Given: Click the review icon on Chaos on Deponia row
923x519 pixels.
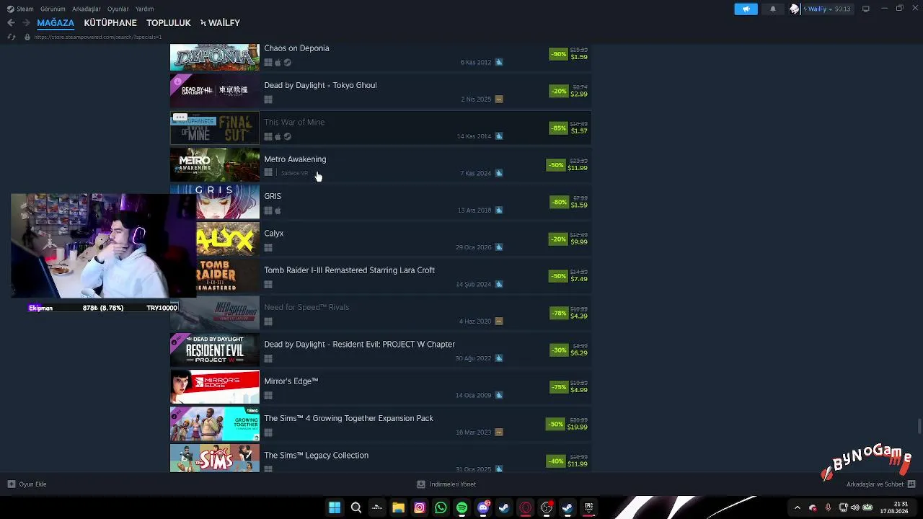Looking at the screenshot, I should tap(499, 62).
